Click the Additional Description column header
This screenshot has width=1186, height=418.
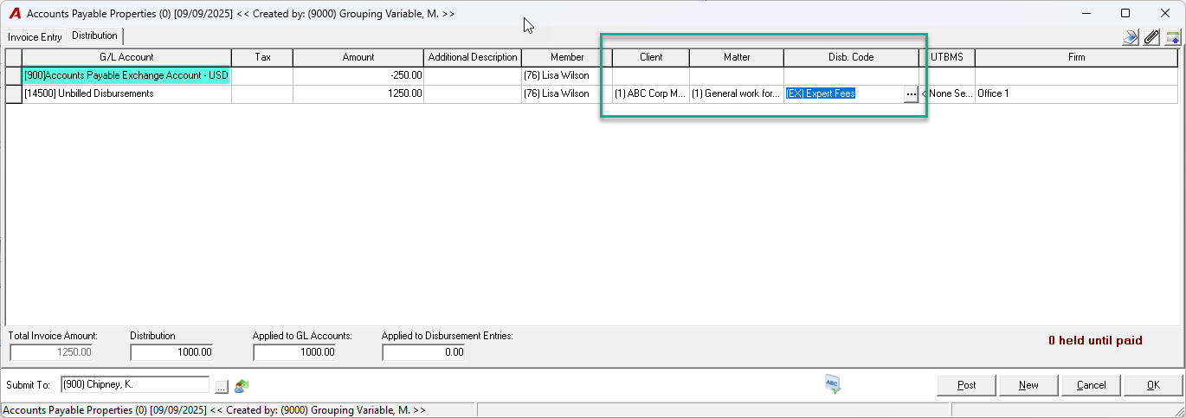click(x=473, y=57)
